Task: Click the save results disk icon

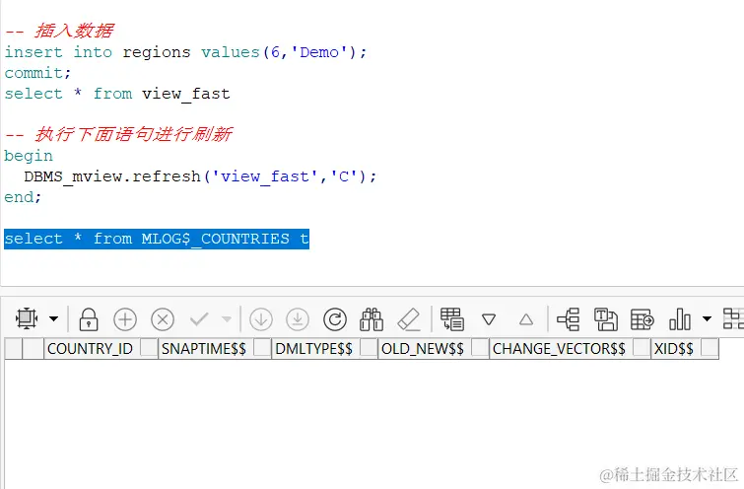Action: coord(605,319)
